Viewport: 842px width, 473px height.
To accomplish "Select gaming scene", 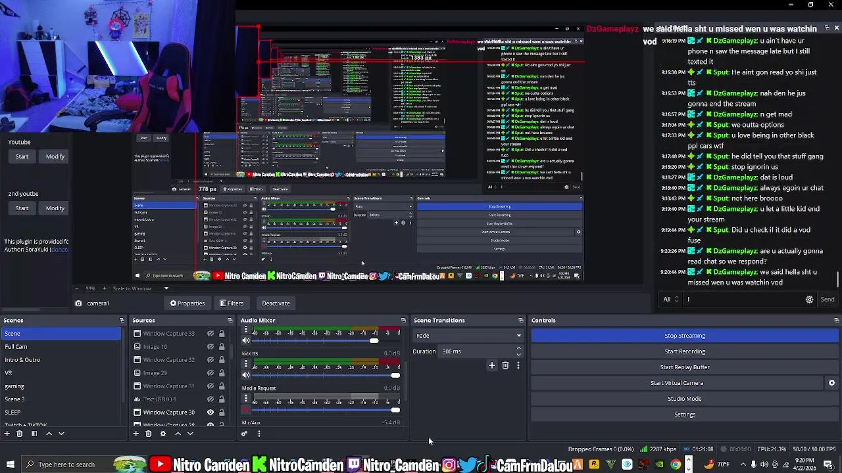I will [x=61, y=386].
